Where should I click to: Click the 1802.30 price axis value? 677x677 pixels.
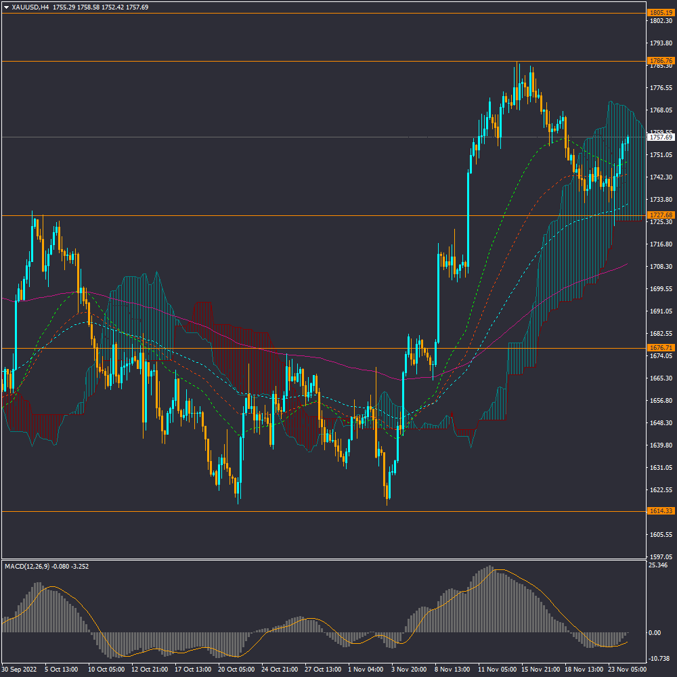click(x=660, y=21)
